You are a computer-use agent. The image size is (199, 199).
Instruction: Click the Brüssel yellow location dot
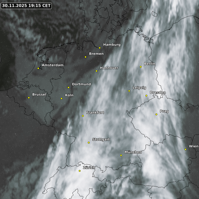pos(29,98)
